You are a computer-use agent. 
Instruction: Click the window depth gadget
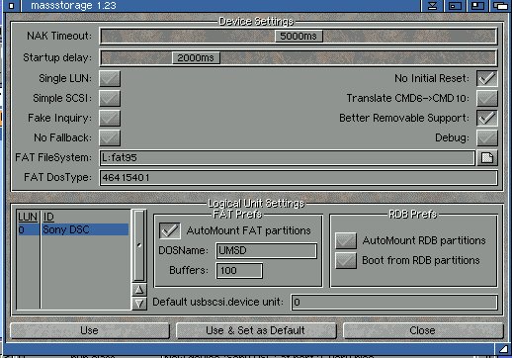pos(500,6)
